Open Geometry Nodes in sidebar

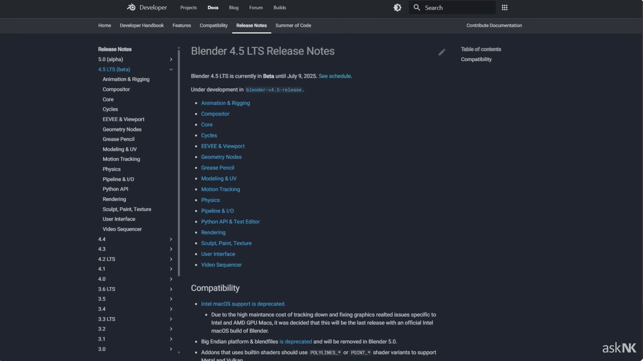122,129
